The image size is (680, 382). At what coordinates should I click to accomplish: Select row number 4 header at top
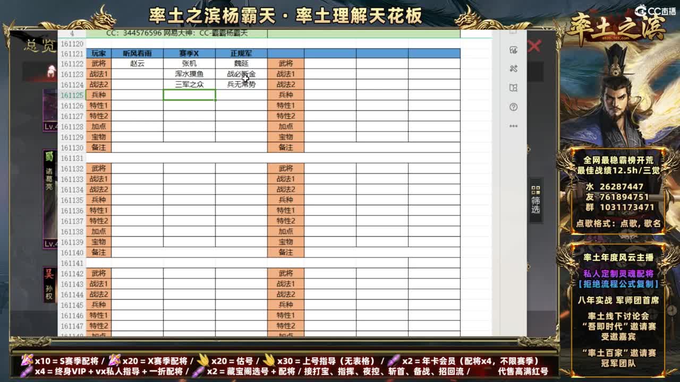click(72, 33)
